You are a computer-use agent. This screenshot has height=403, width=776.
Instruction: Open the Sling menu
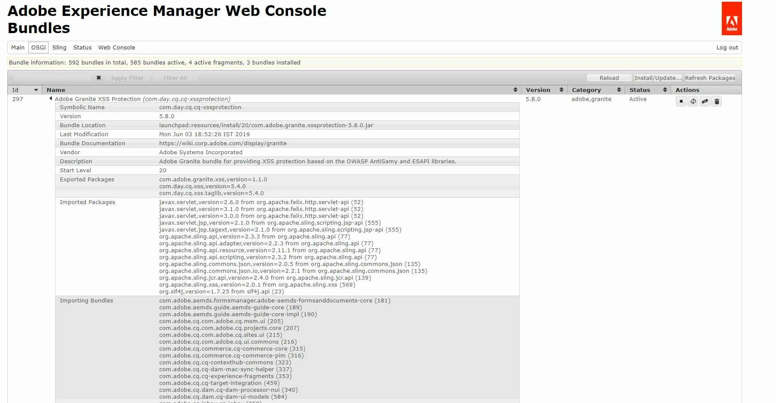point(59,47)
